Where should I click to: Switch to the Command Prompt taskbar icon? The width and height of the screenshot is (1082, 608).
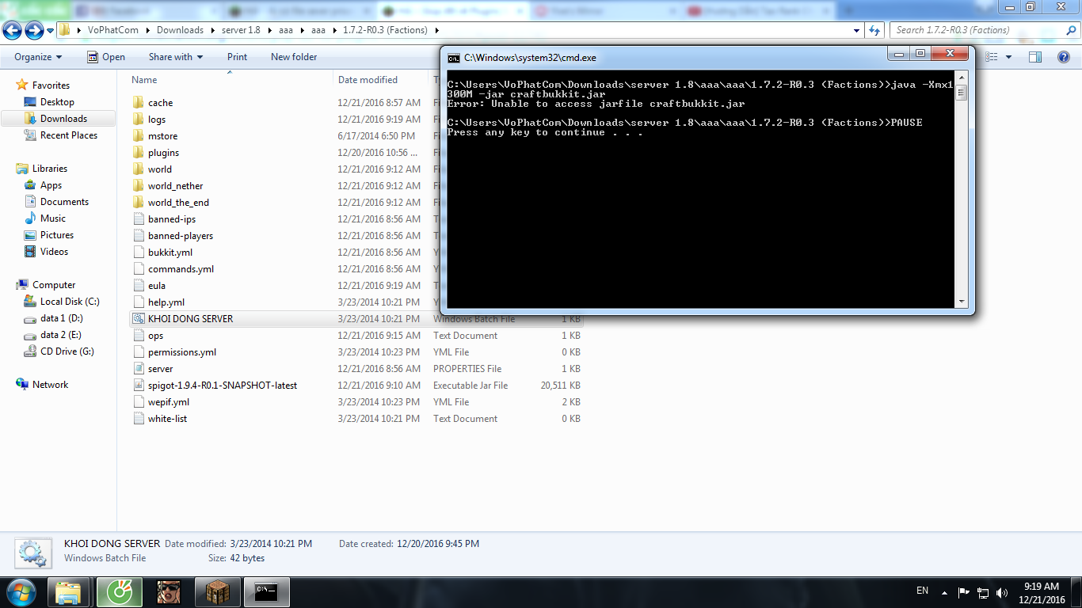pos(266,591)
